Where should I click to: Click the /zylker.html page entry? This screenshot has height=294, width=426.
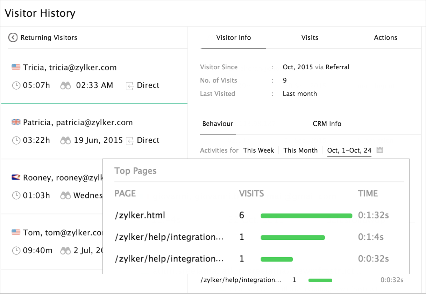(140, 215)
